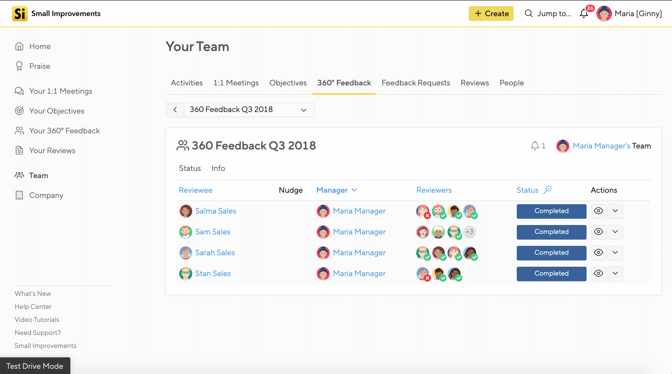The image size is (672, 374).
Task: Click the eye view icon for Sarah Sales
Action: coord(599,253)
